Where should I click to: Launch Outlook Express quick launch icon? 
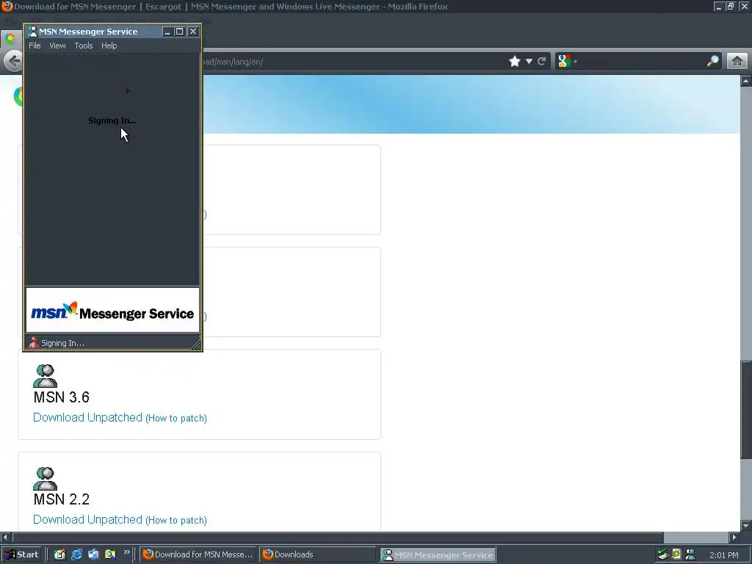click(x=93, y=554)
